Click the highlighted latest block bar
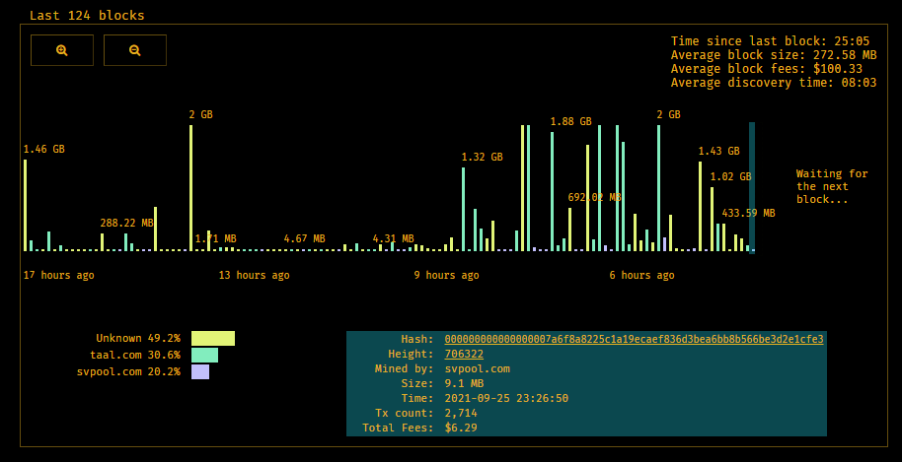Viewport: 902px width, 462px height. pos(752,188)
